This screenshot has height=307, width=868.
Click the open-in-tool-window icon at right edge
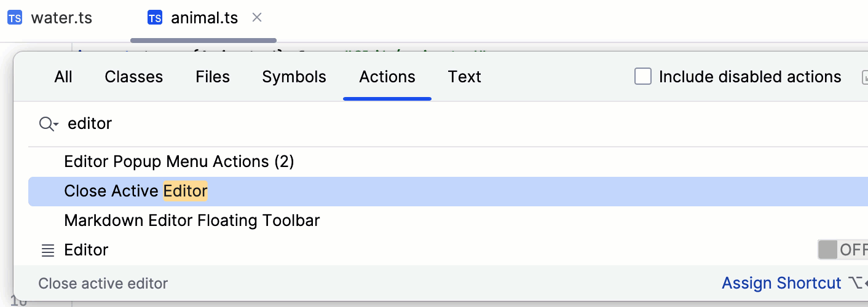click(864, 77)
